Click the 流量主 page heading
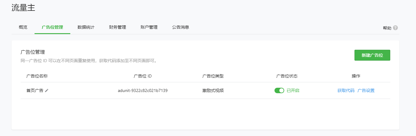The height and width of the screenshot is (136, 416). click(23, 8)
